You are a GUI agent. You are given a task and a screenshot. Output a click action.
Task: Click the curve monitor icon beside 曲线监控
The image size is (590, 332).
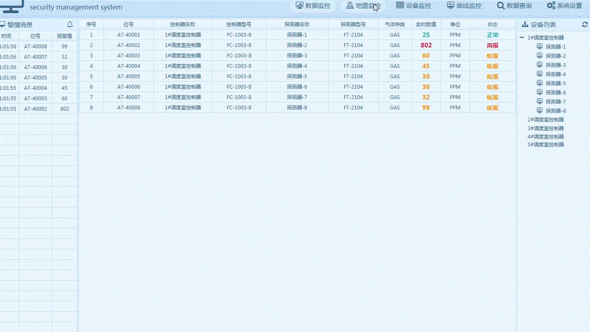(451, 5)
